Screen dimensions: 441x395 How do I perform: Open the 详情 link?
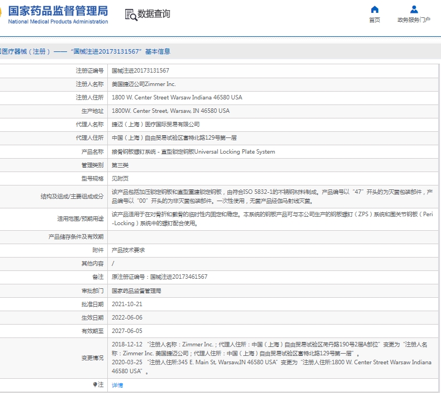(117, 385)
